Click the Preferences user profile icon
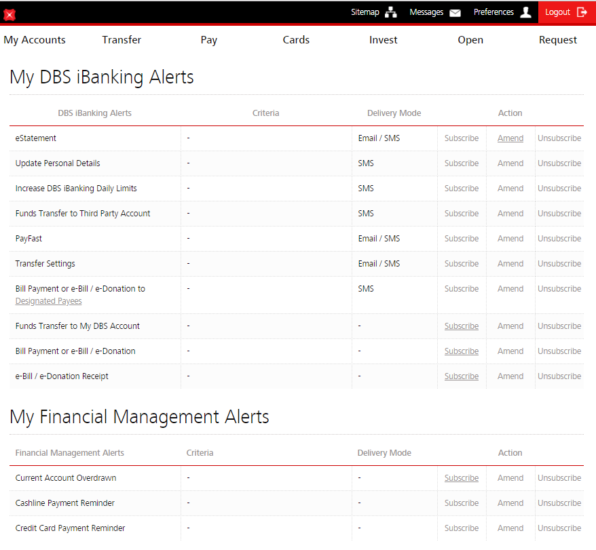 (x=525, y=12)
